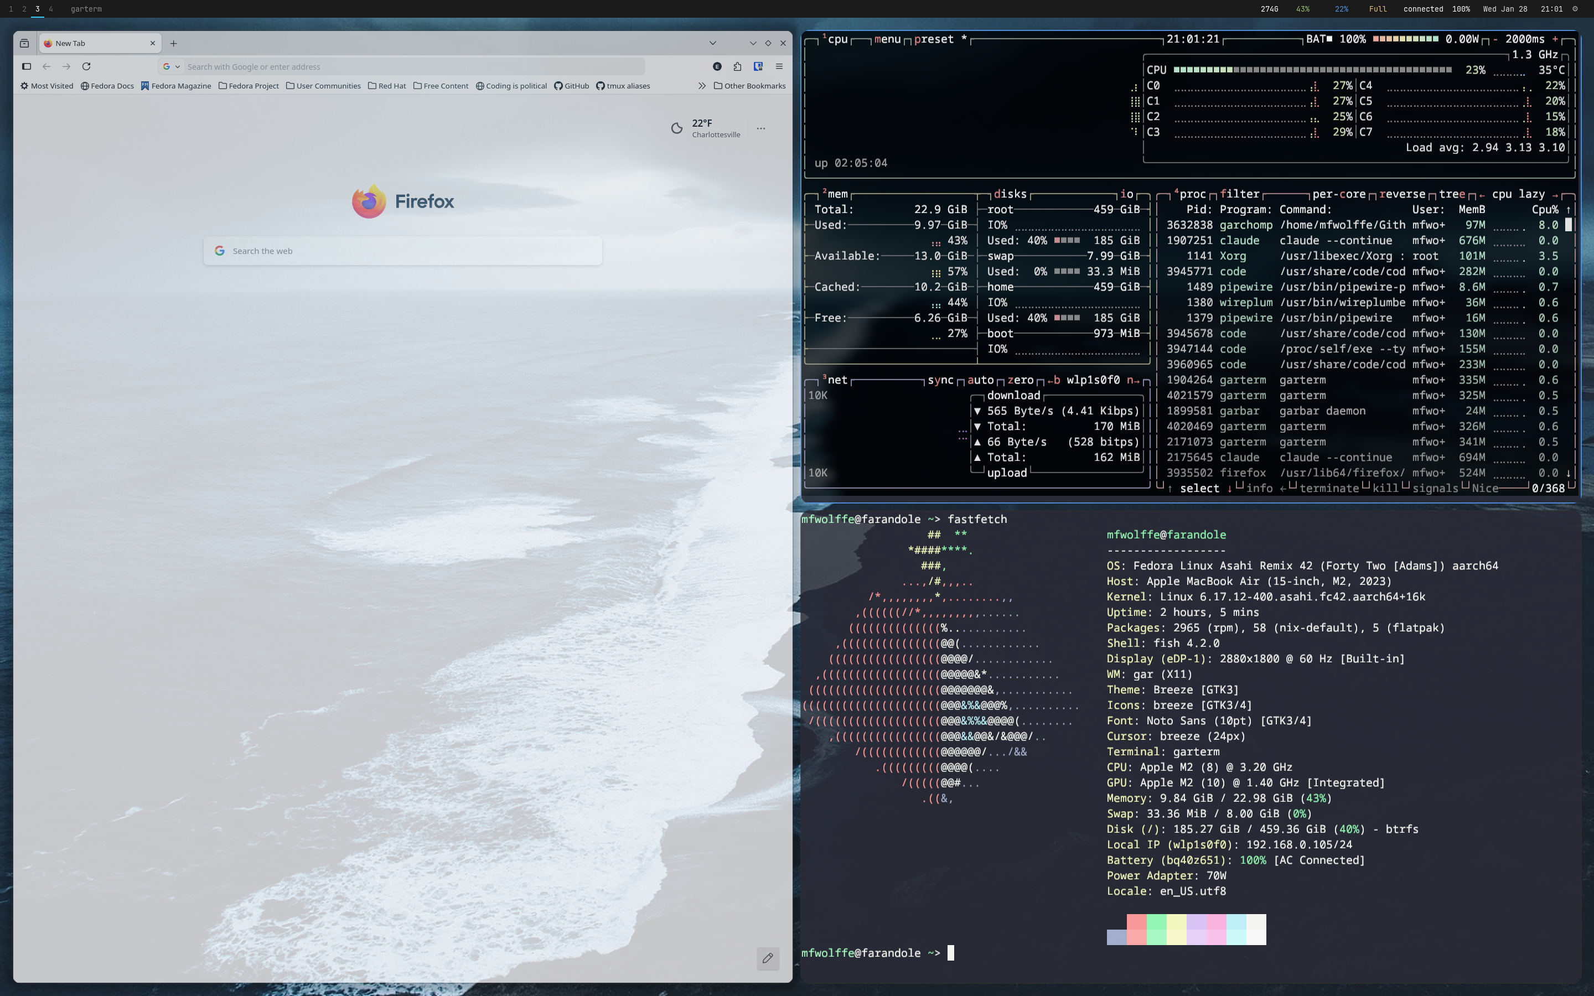Screen dimensions: 1594x996
Task: Open the GitHub bookmark link
Action: click(x=571, y=86)
